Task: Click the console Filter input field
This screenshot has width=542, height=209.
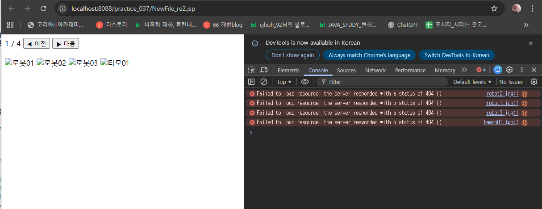Action: pyautogui.click(x=382, y=82)
